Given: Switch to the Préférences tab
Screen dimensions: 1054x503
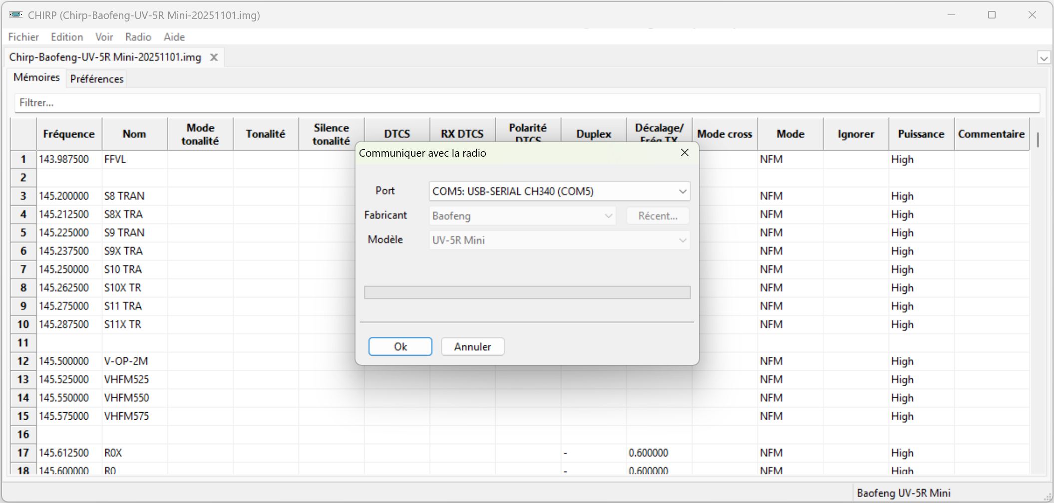Looking at the screenshot, I should (96, 79).
